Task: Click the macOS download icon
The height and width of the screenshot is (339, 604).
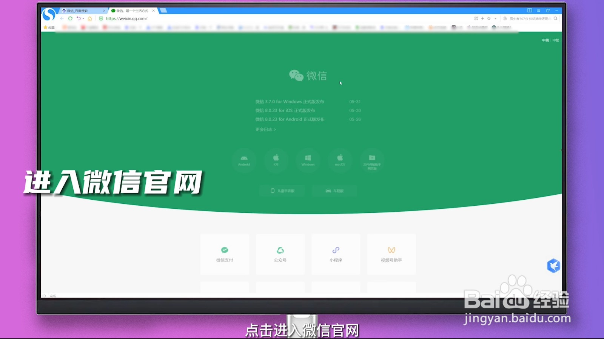Action: (x=340, y=160)
